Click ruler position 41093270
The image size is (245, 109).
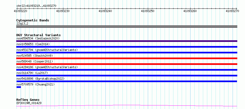click(233, 11)
